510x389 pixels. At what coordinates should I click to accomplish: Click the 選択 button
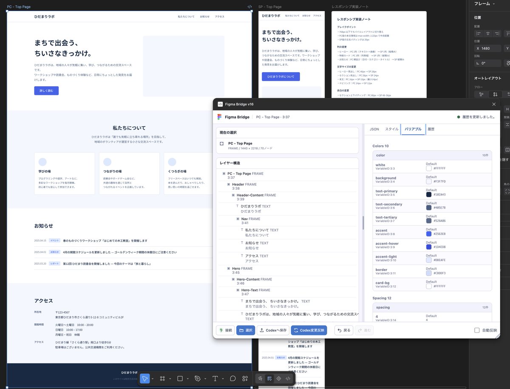246,330
